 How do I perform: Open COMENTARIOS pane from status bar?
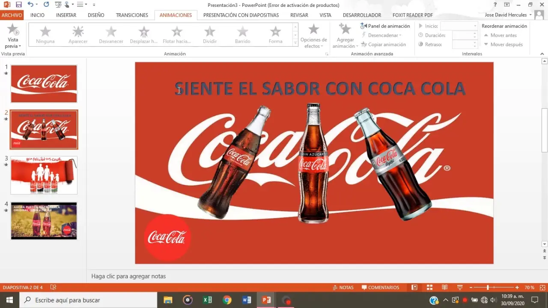point(381,287)
